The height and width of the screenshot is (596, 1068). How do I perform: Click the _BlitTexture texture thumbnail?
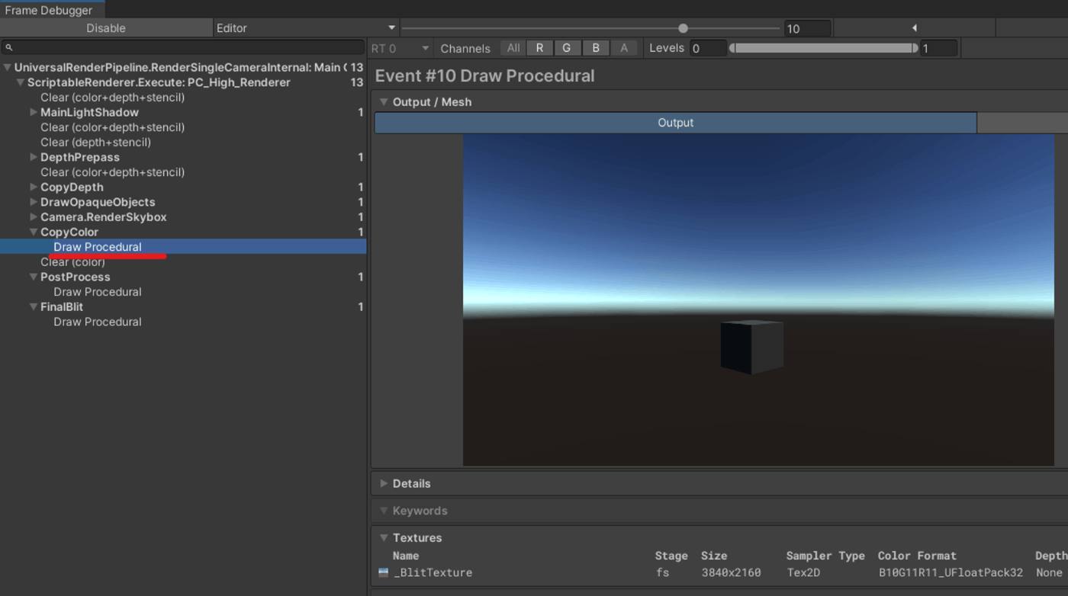[383, 572]
